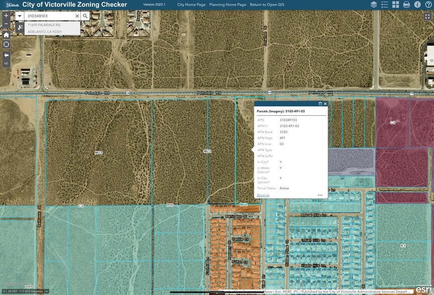Go to next map extent
This screenshot has height=295, width=434.
(6, 63)
